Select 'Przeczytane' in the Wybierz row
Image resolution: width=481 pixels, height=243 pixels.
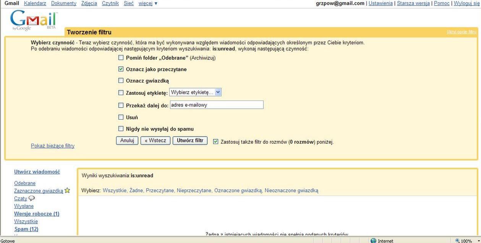click(x=160, y=190)
